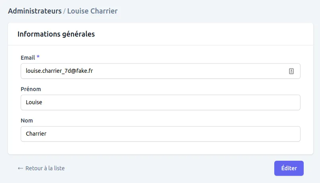
Task: Click the Louise Charrier breadcrumb item
Action: 92,11
